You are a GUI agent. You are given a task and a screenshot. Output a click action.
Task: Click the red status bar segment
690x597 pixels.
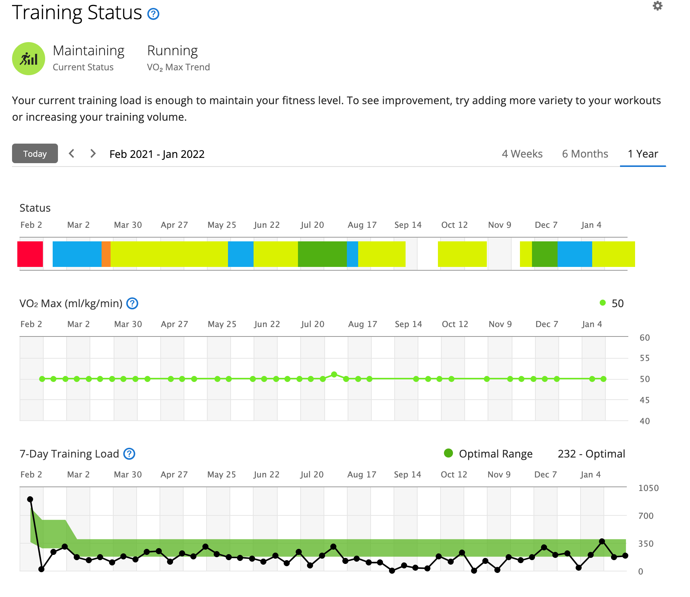[30, 254]
